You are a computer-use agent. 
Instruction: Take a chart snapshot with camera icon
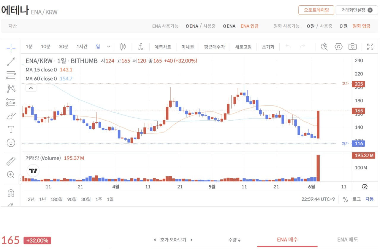click(352, 47)
